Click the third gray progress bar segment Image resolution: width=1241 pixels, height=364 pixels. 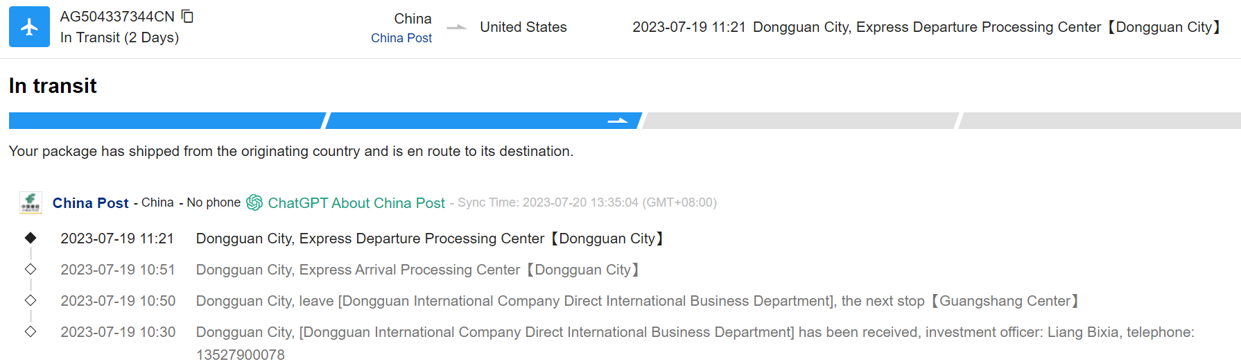click(800, 121)
